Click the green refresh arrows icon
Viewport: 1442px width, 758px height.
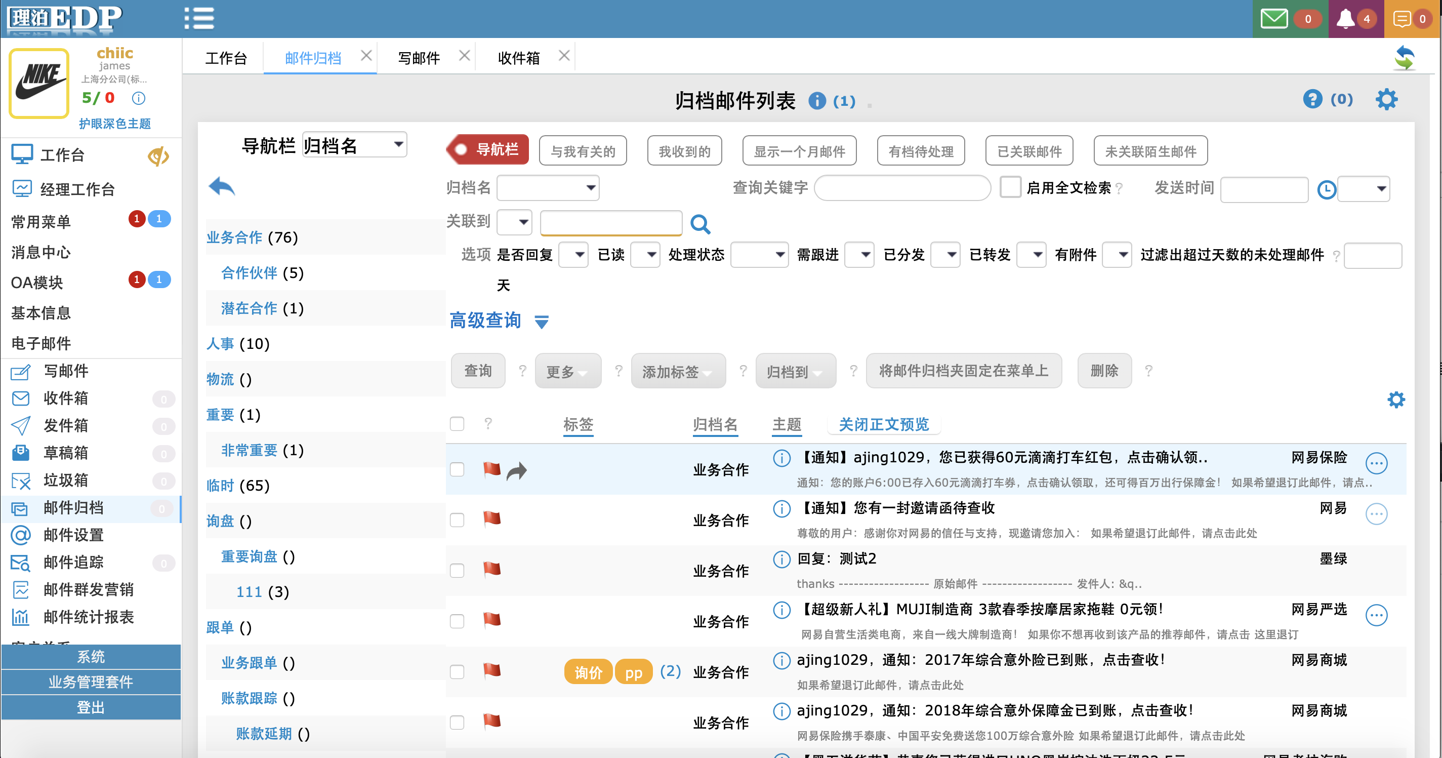tap(1404, 58)
